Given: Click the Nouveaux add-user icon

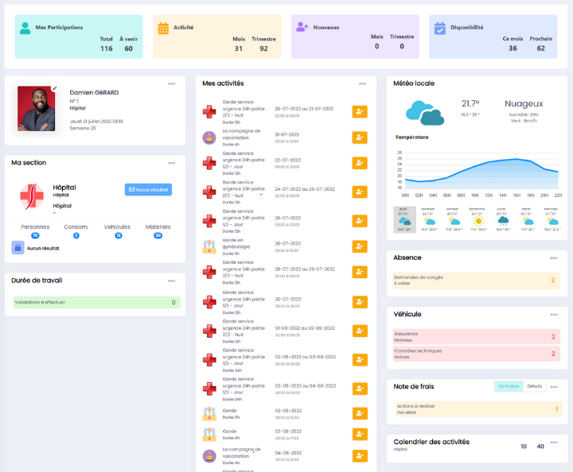Looking at the screenshot, I should coord(302,27).
